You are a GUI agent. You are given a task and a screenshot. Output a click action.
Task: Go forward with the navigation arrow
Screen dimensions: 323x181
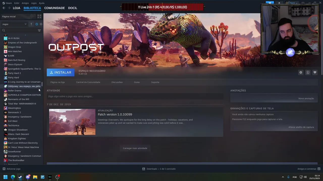[x=9, y=8]
